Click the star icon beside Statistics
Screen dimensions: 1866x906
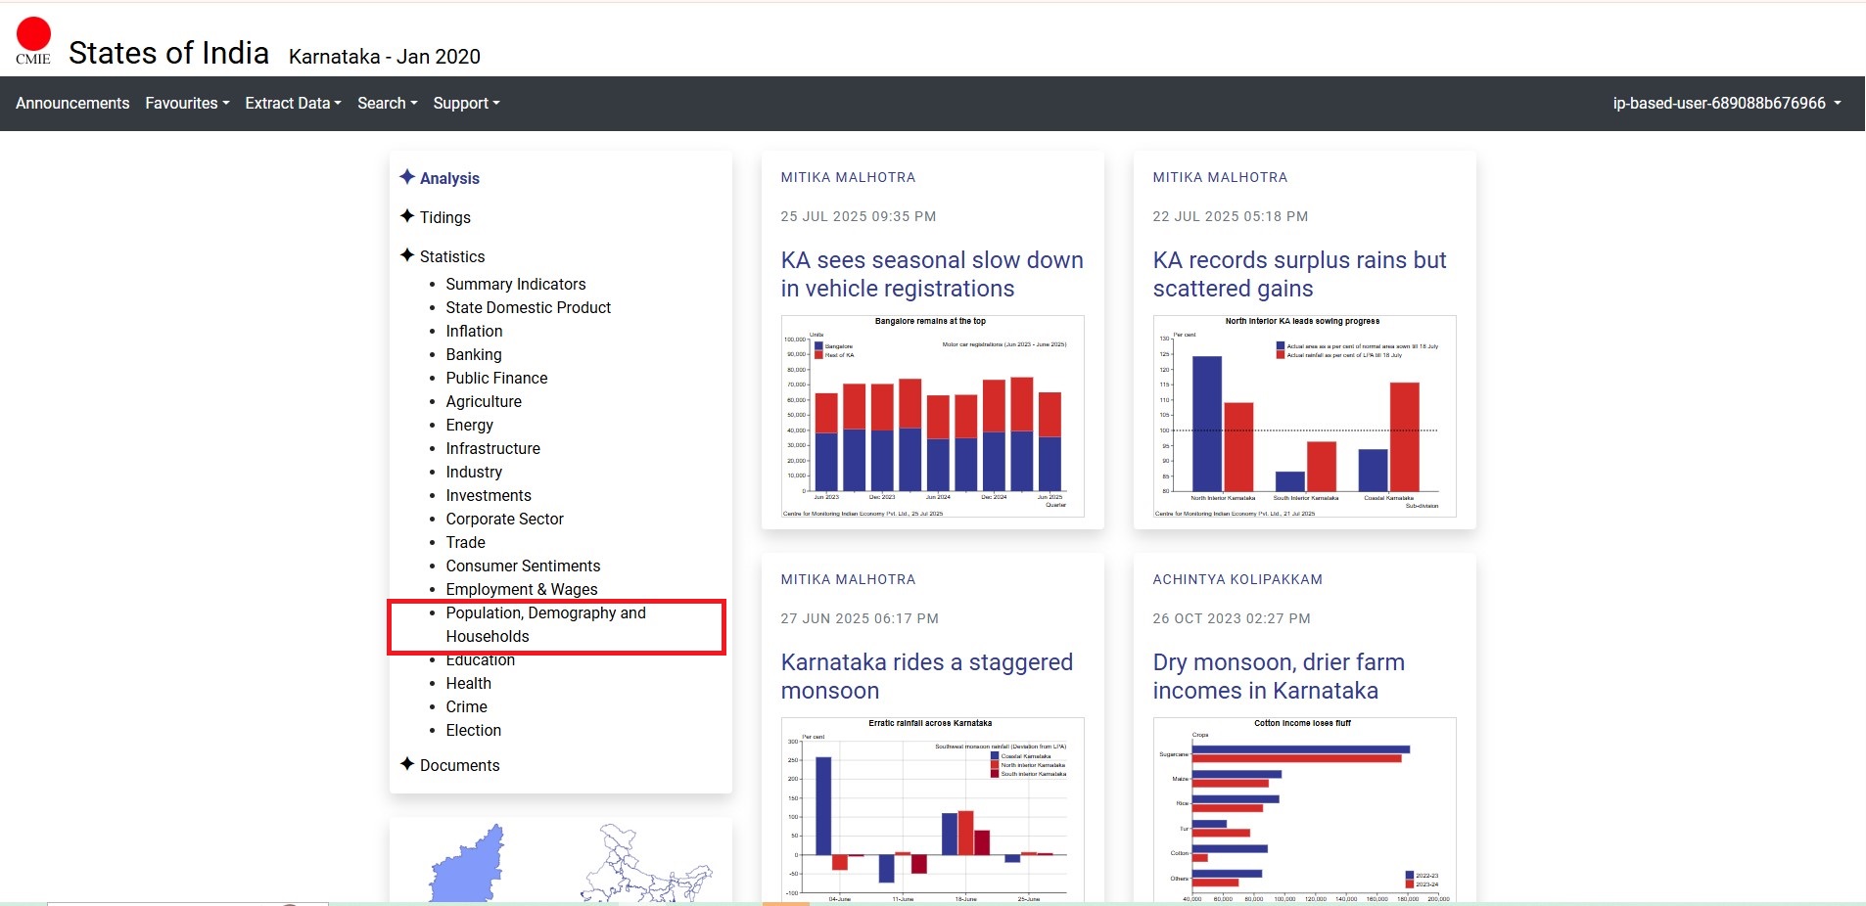click(407, 255)
